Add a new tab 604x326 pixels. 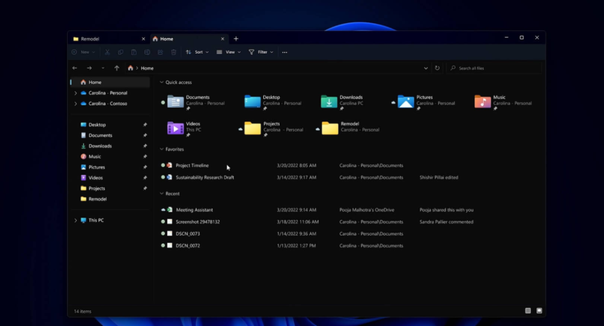point(236,39)
